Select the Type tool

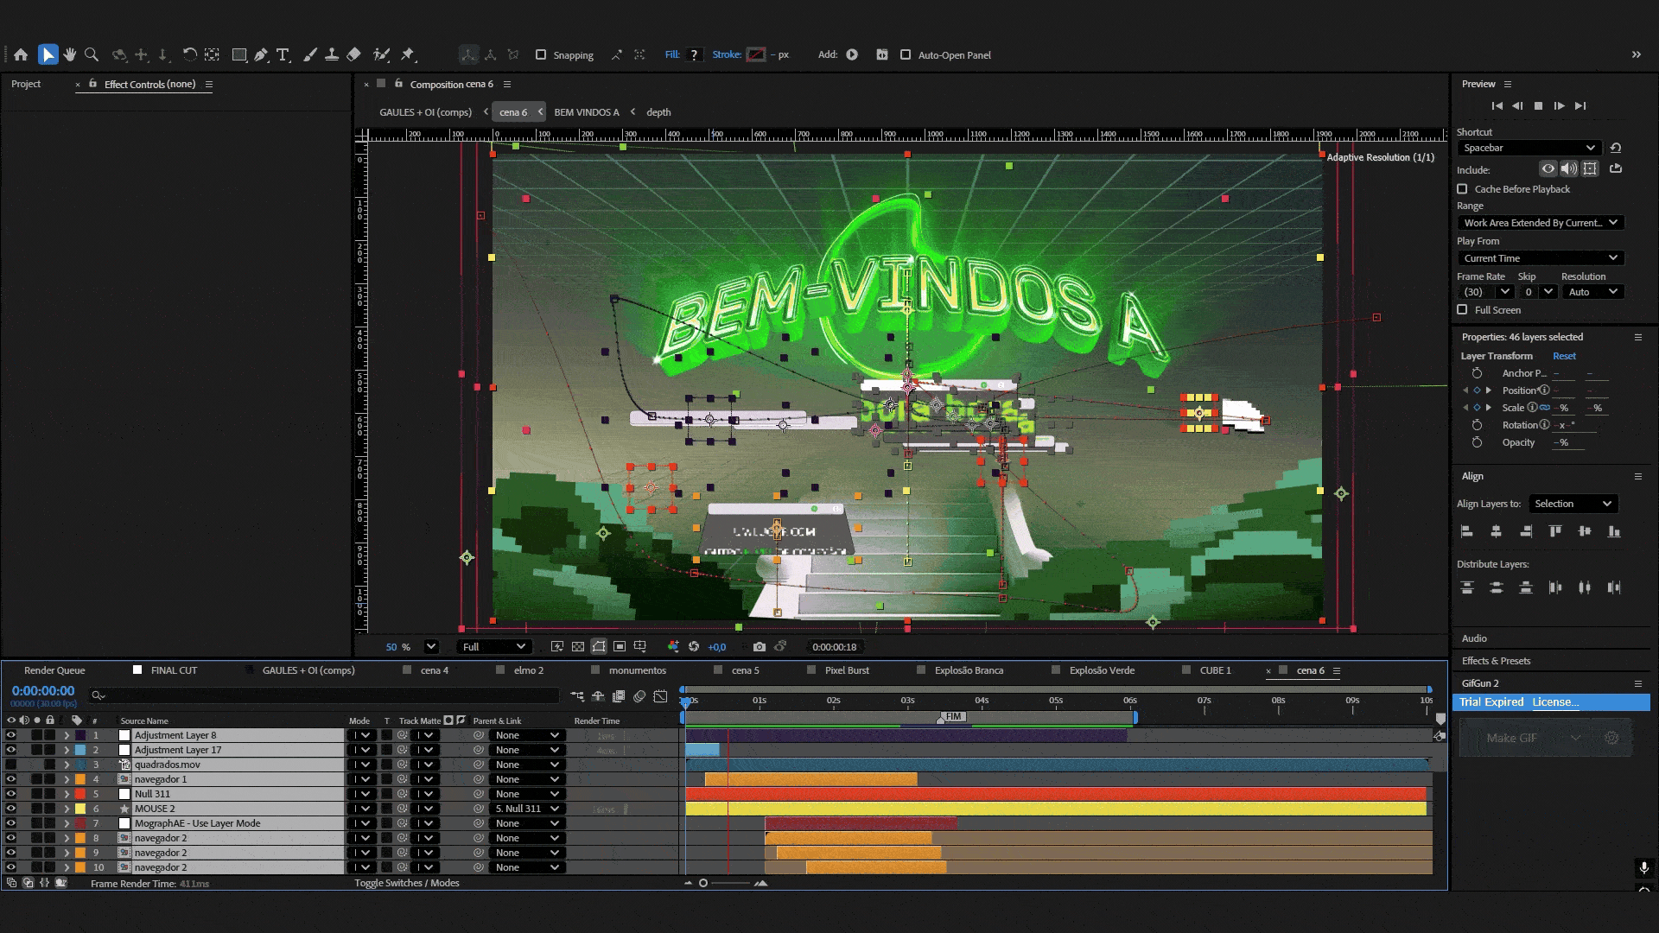point(283,54)
